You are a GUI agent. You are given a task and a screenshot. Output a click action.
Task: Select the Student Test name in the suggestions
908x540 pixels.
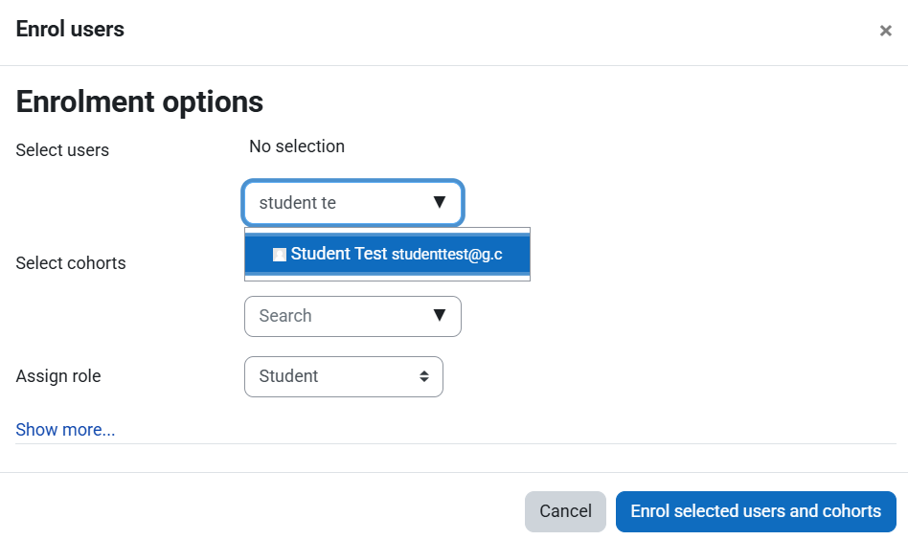[x=339, y=254]
